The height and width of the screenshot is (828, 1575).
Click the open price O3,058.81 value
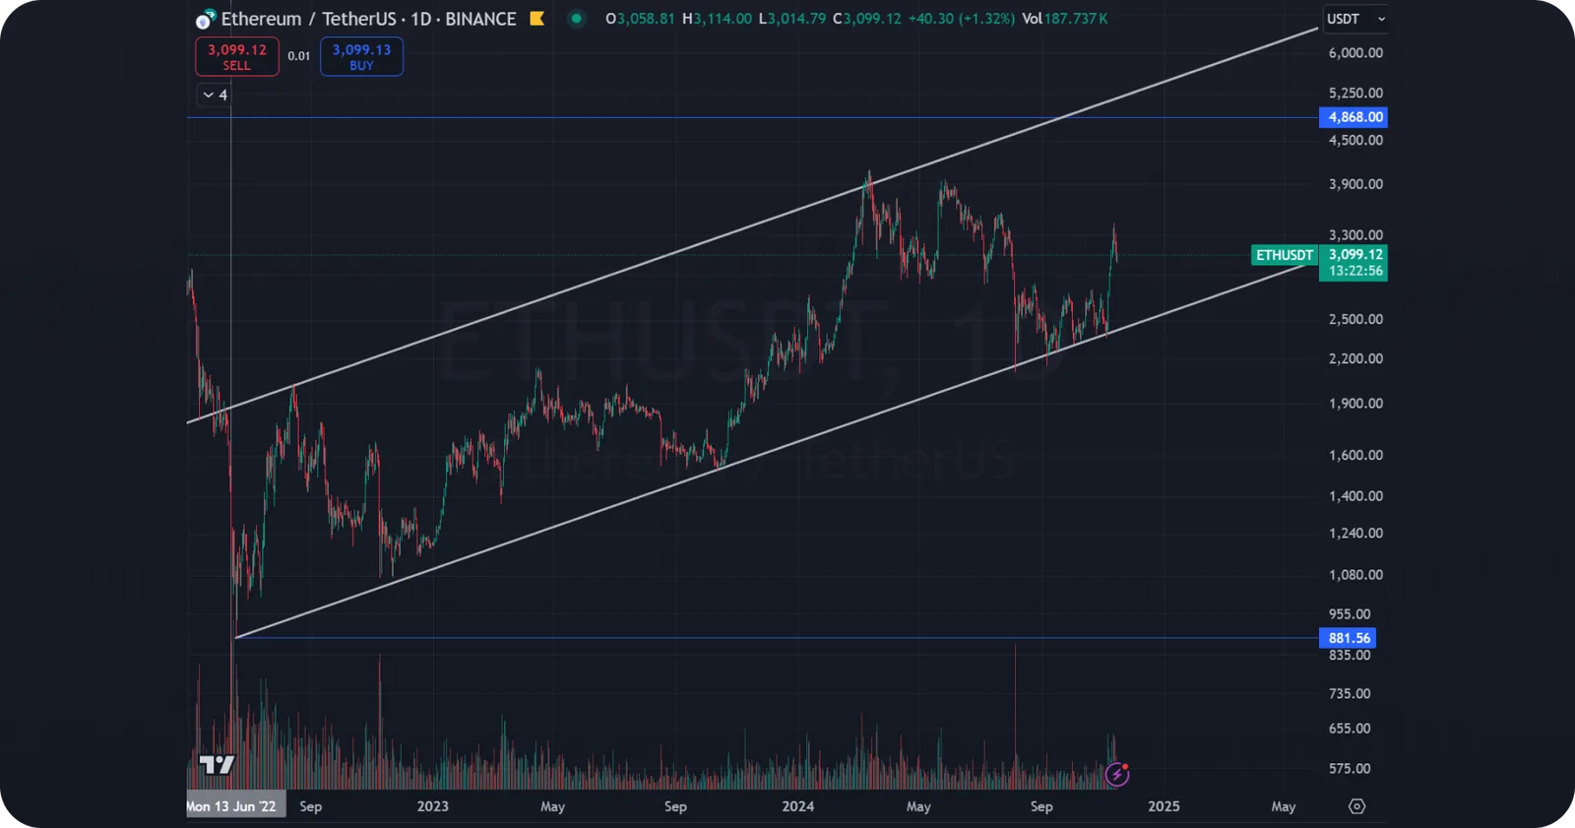point(640,19)
